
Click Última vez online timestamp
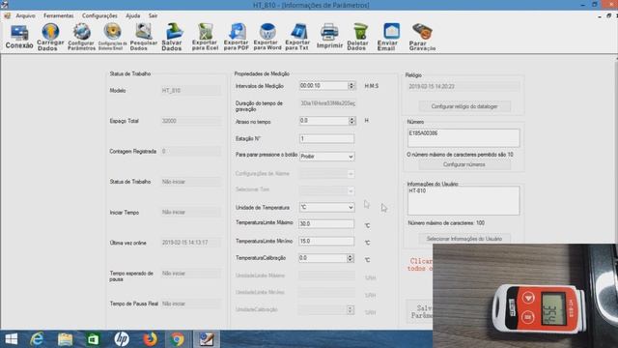[x=191, y=243]
